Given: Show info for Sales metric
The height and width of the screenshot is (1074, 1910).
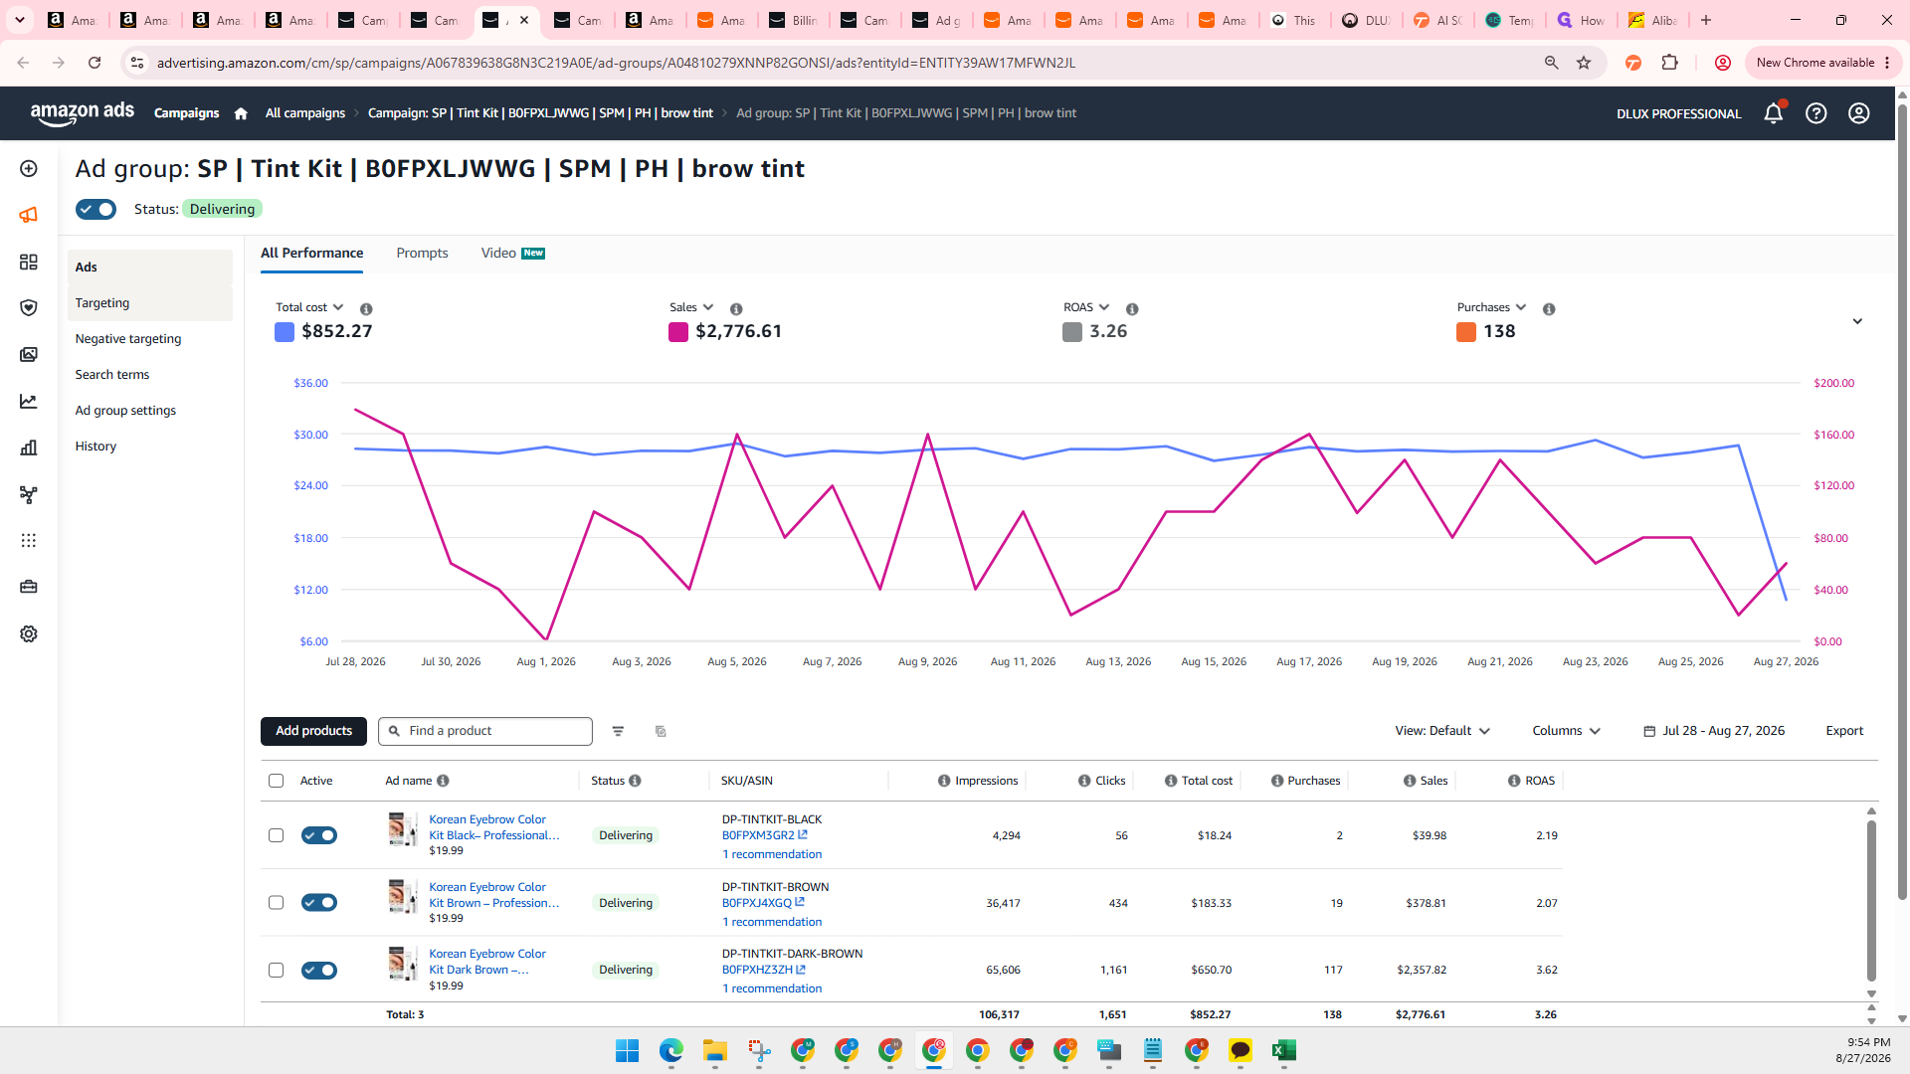Looking at the screenshot, I should point(736,309).
